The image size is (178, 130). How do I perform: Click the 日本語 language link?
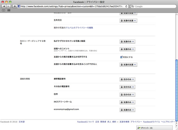click(x=22, y=122)
